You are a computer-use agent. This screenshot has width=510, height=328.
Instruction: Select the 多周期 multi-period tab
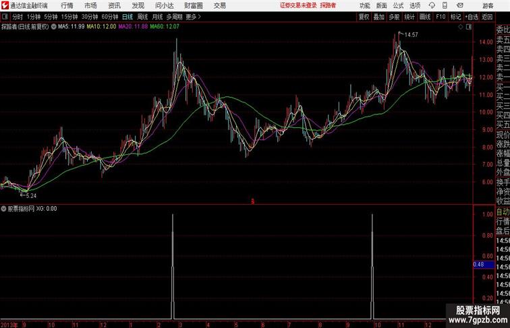(174, 17)
